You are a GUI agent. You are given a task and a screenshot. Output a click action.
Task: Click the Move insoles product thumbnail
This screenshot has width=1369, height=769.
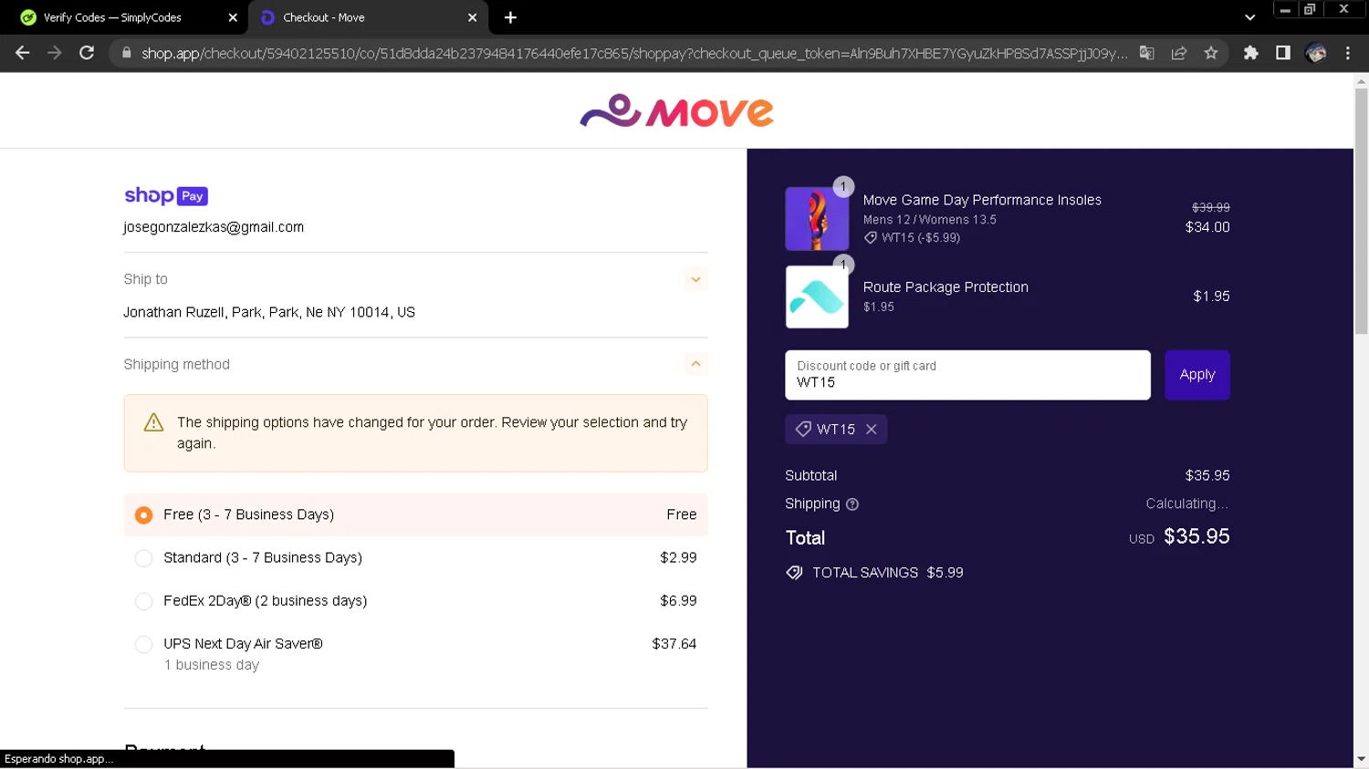(817, 219)
